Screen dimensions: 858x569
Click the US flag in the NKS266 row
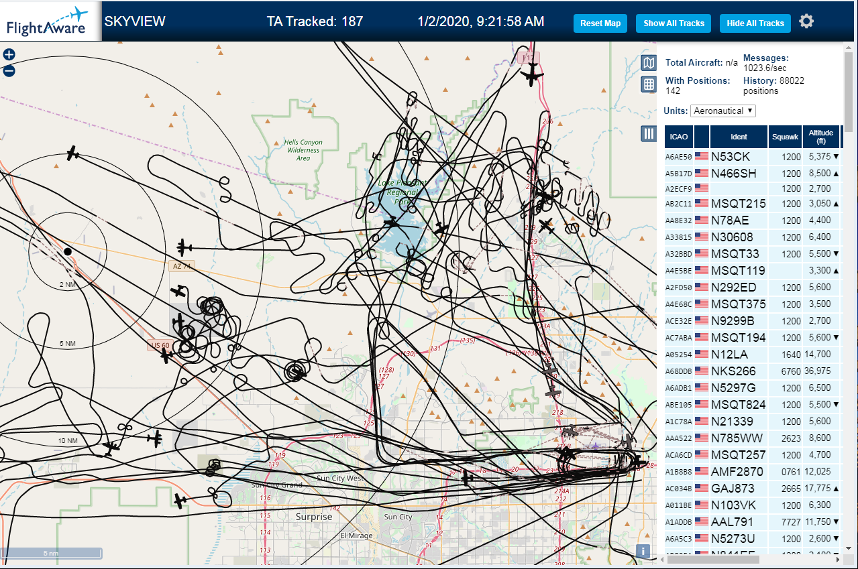(x=702, y=371)
